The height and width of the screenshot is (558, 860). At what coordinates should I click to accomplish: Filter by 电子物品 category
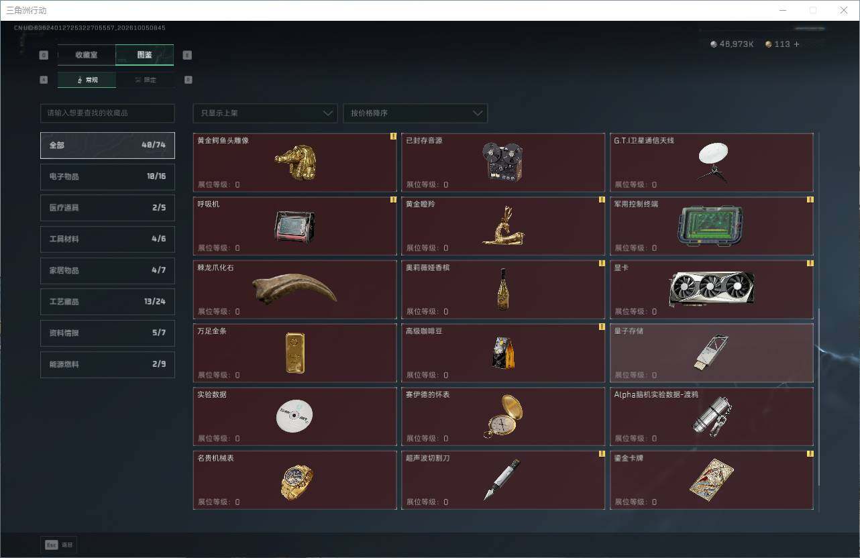107,176
